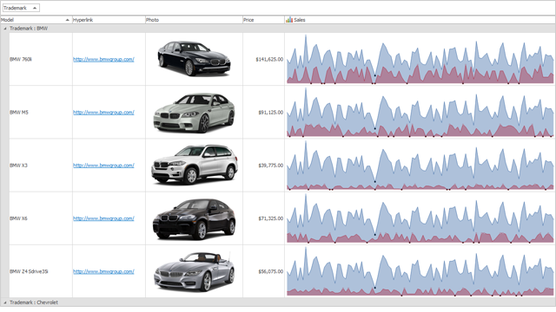Collapse the Trademark : BMW group
Image resolution: width=556 pixels, height=312 pixels.
[5, 29]
